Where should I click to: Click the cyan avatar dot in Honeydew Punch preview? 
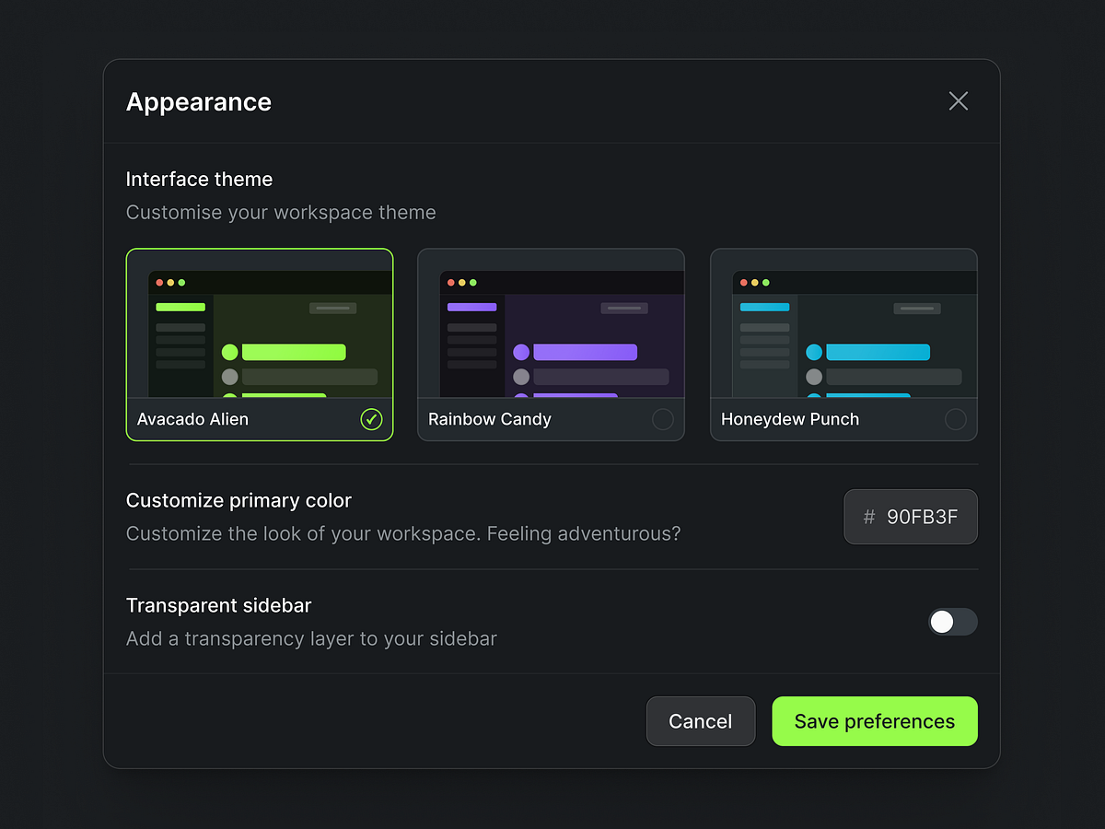click(814, 352)
